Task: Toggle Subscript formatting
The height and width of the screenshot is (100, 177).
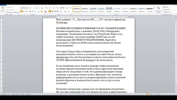Action: (x=33, y=11)
